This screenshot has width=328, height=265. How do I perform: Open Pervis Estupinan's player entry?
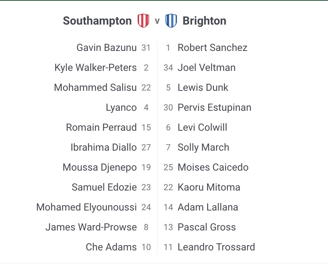point(214,108)
